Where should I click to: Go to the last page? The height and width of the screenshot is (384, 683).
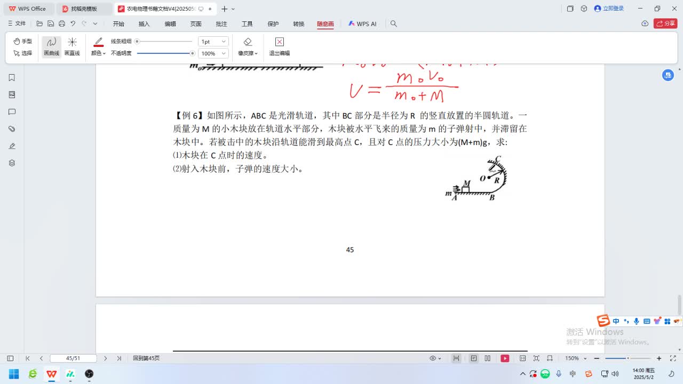(118, 358)
